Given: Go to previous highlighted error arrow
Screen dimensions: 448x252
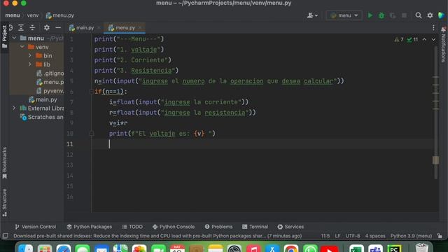Looking at the screenshot, I should pyautogui.click(x=424, y=39).
